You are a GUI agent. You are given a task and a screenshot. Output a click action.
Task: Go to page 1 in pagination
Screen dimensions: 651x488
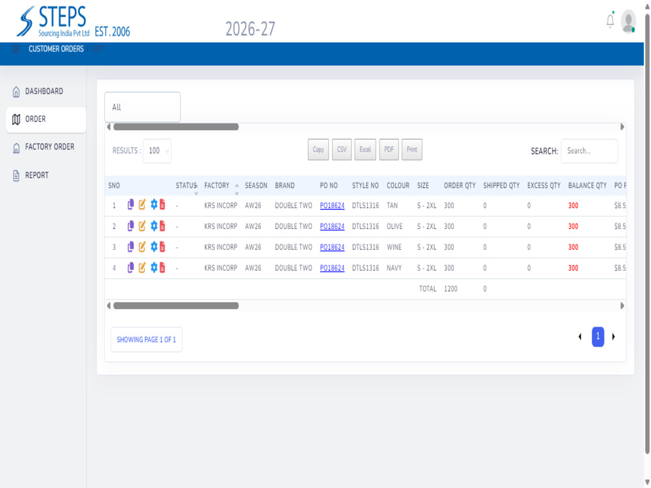tap(598, 336)
